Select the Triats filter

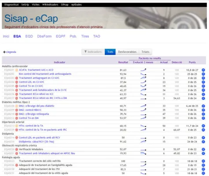pyautogui.click(x=145, y=52)
